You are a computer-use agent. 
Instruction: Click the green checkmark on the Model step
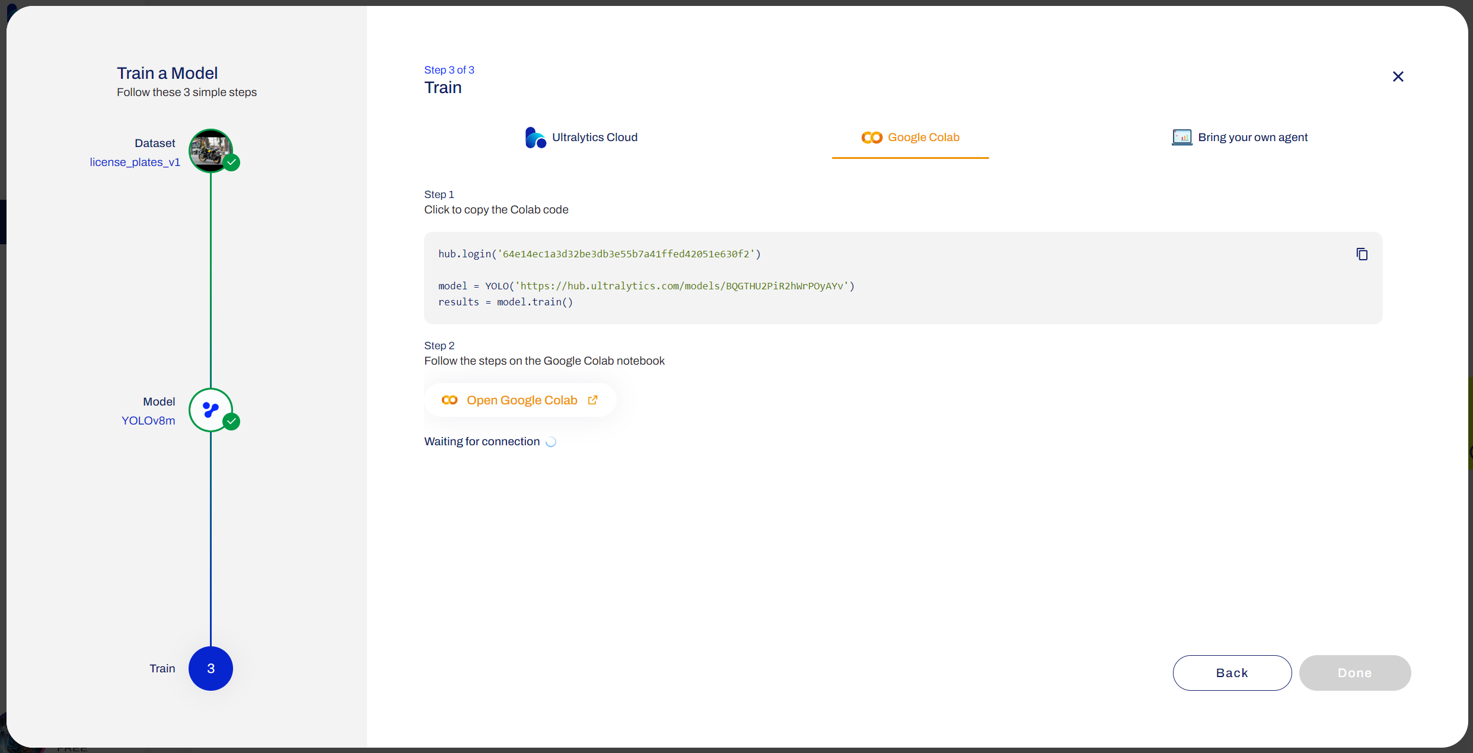click(x=231, y=422)
